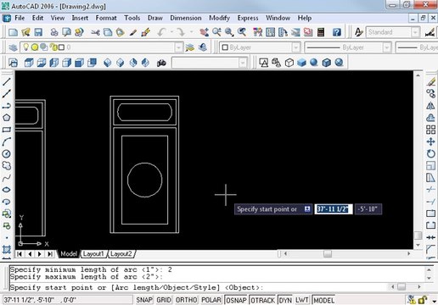438x305 pixels.
Task: Open the Modify menu
Action: point(219,18)
